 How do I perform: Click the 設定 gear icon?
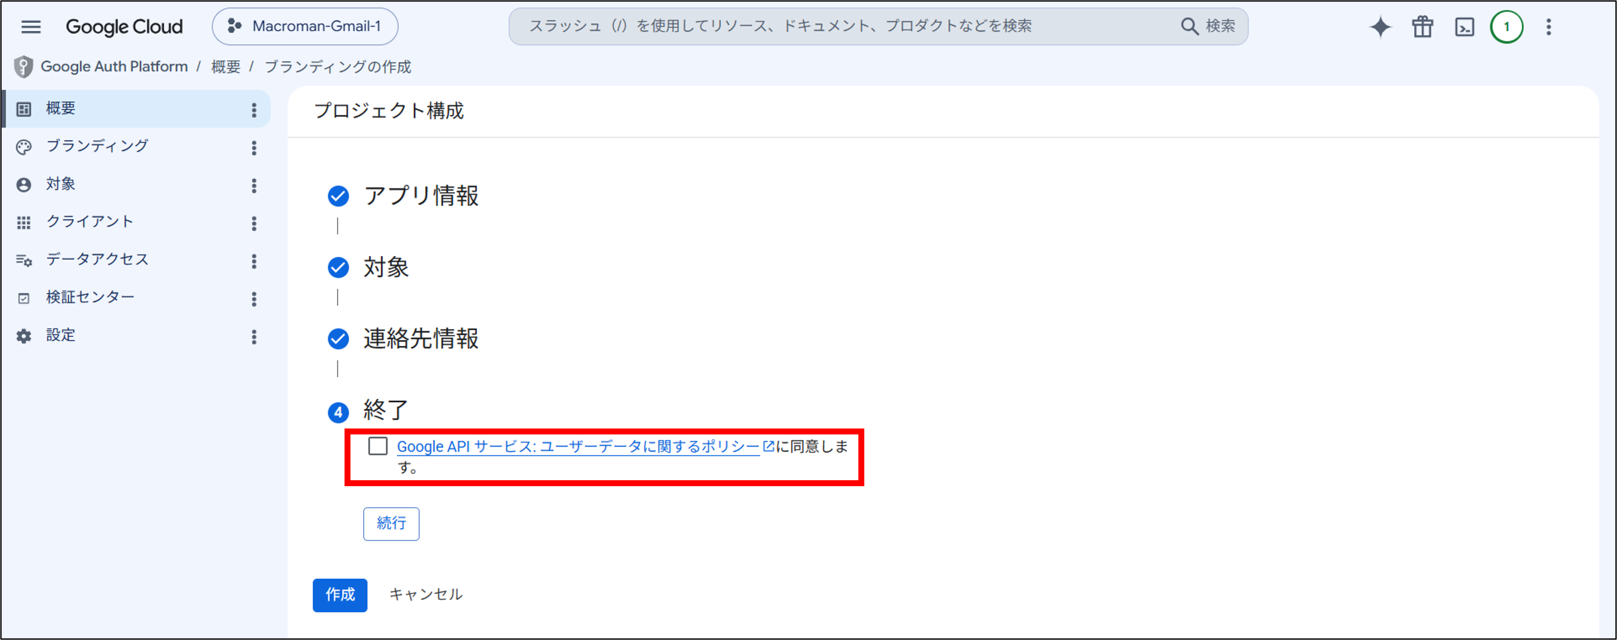(x=24, y=337)
